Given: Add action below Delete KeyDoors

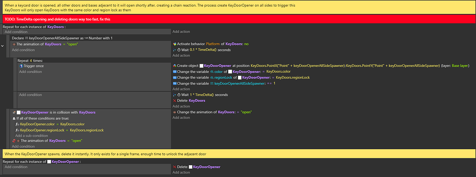Looking at the screenshot, I should point(181,106).
